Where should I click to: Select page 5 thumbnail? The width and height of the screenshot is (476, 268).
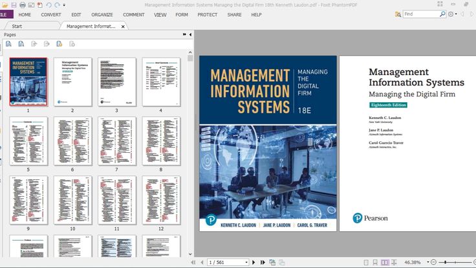coord(28,141)
